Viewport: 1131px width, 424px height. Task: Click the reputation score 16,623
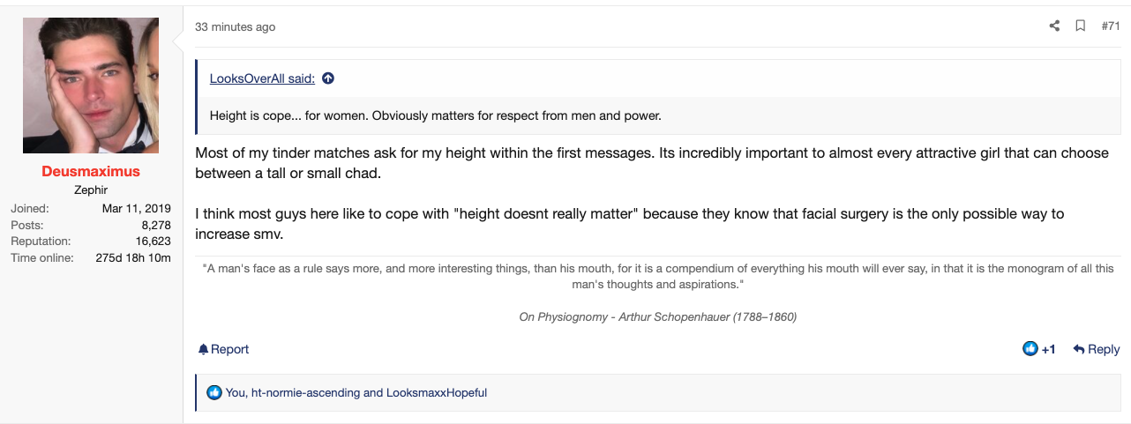(x=154, y=241)
